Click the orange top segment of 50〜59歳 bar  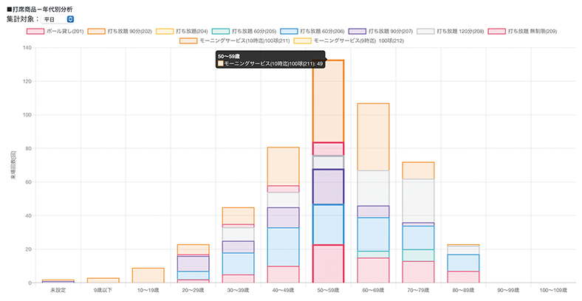pyautogui.click(x=328, y=100)
